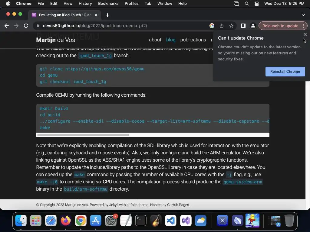Image resolution: width=310 pixels, height=232 pixels.
Task: Click Reinstall Chrome button
Action: pos(285,71)
